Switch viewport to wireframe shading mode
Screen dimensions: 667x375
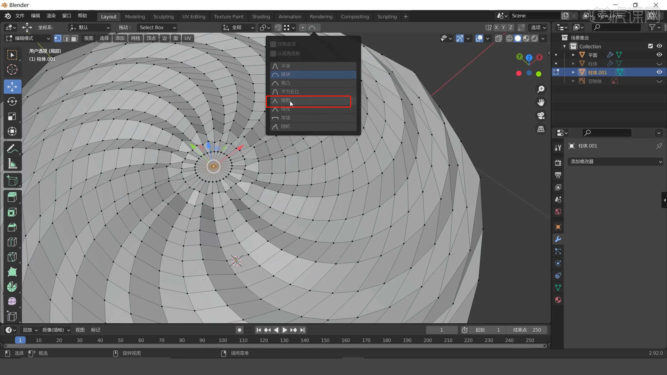coord(509,39)
